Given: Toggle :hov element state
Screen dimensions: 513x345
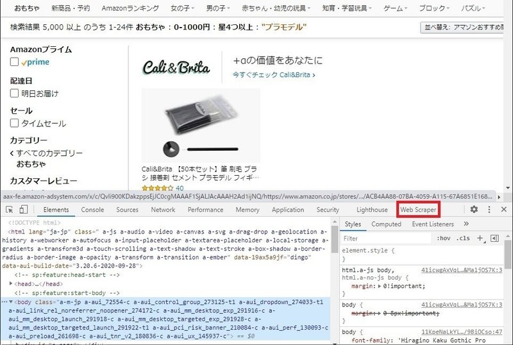Looking at the screenshot, I should click(444, 239).
